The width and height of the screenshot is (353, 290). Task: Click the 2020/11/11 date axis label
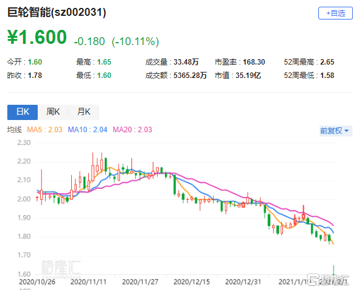(88, 282)
